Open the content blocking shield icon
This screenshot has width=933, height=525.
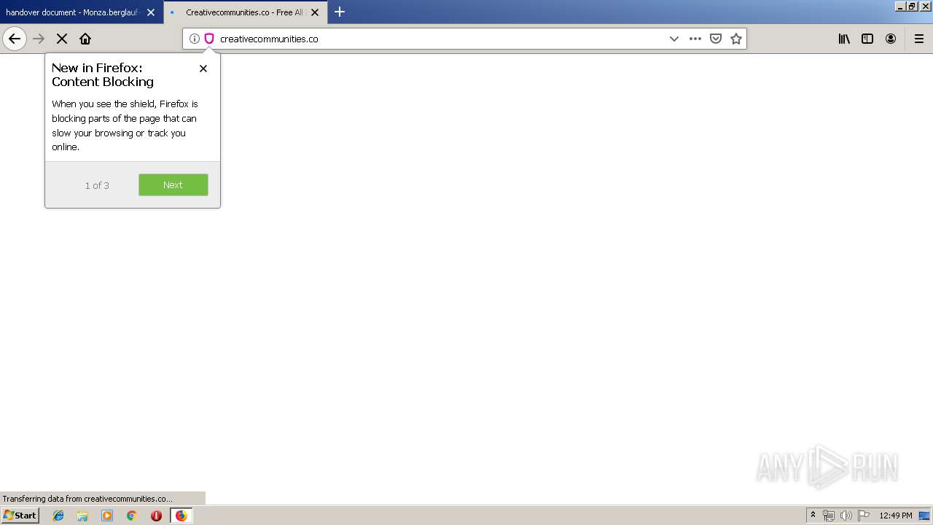(x=209, y=39)
